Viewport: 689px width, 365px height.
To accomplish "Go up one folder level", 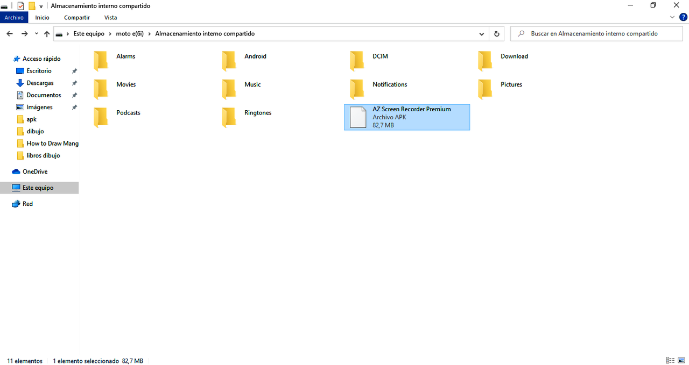I will [x=47, y=33].
